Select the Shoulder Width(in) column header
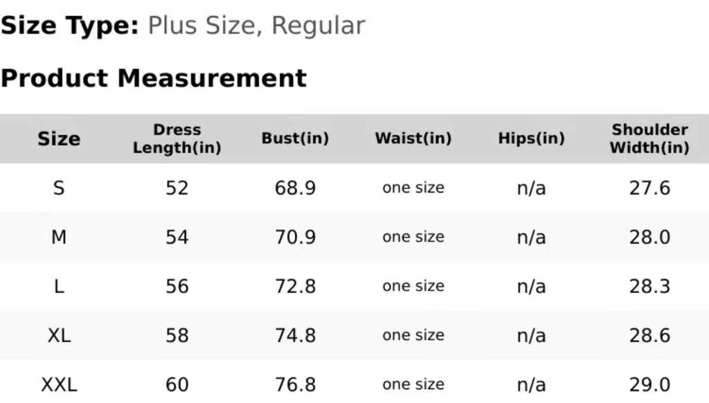709x403 pixels. [649, 139]
